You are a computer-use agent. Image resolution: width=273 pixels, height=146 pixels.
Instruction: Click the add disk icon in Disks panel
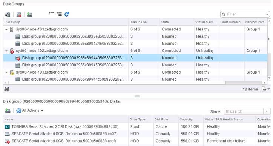coord(8,110)
